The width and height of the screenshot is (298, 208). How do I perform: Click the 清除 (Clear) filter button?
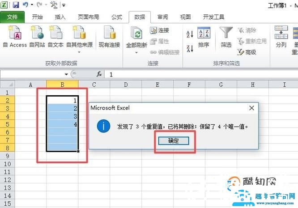click(x=247, y=30)
